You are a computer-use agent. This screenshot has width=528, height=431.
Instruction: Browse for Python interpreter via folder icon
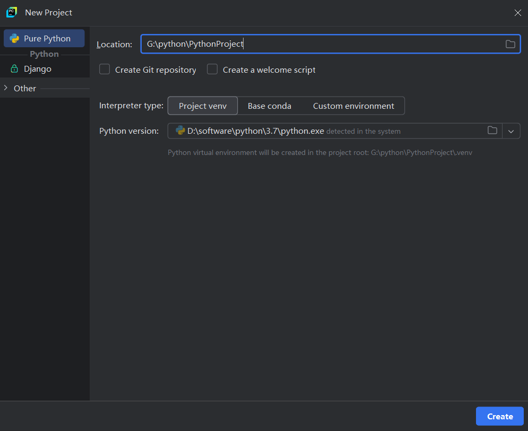[x=492, y=131]
